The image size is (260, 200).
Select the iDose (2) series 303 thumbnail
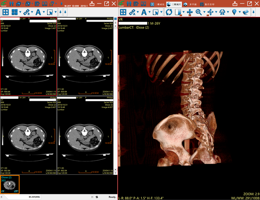coord(10,185)
